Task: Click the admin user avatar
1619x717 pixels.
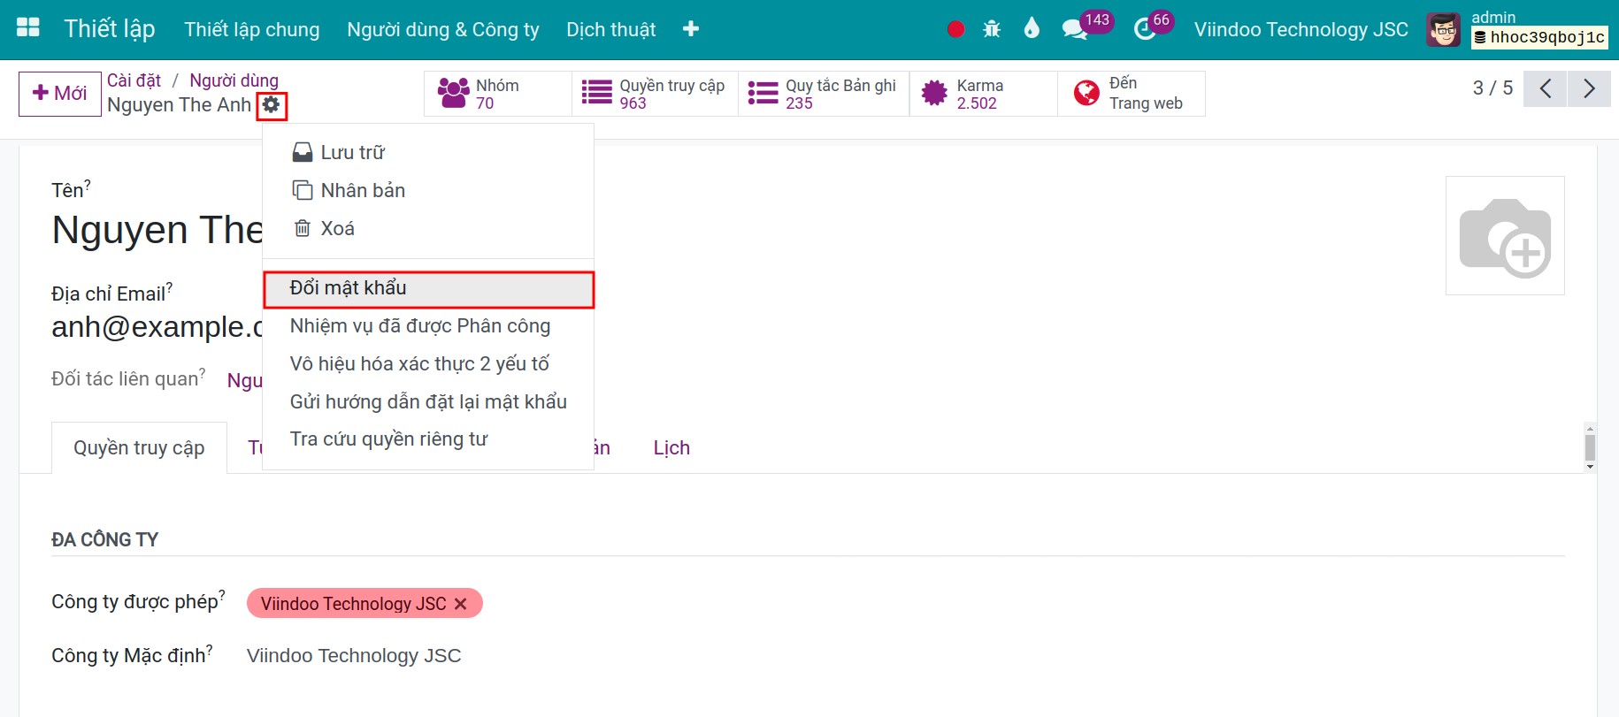Action: coord(1443,30)
